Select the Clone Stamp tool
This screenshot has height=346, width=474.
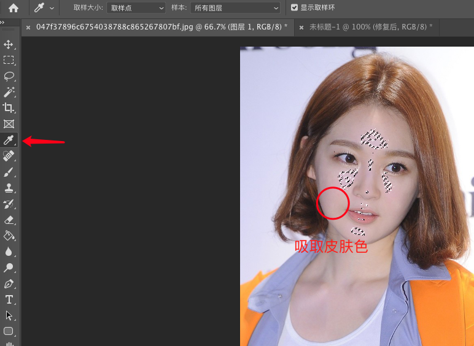9,188
